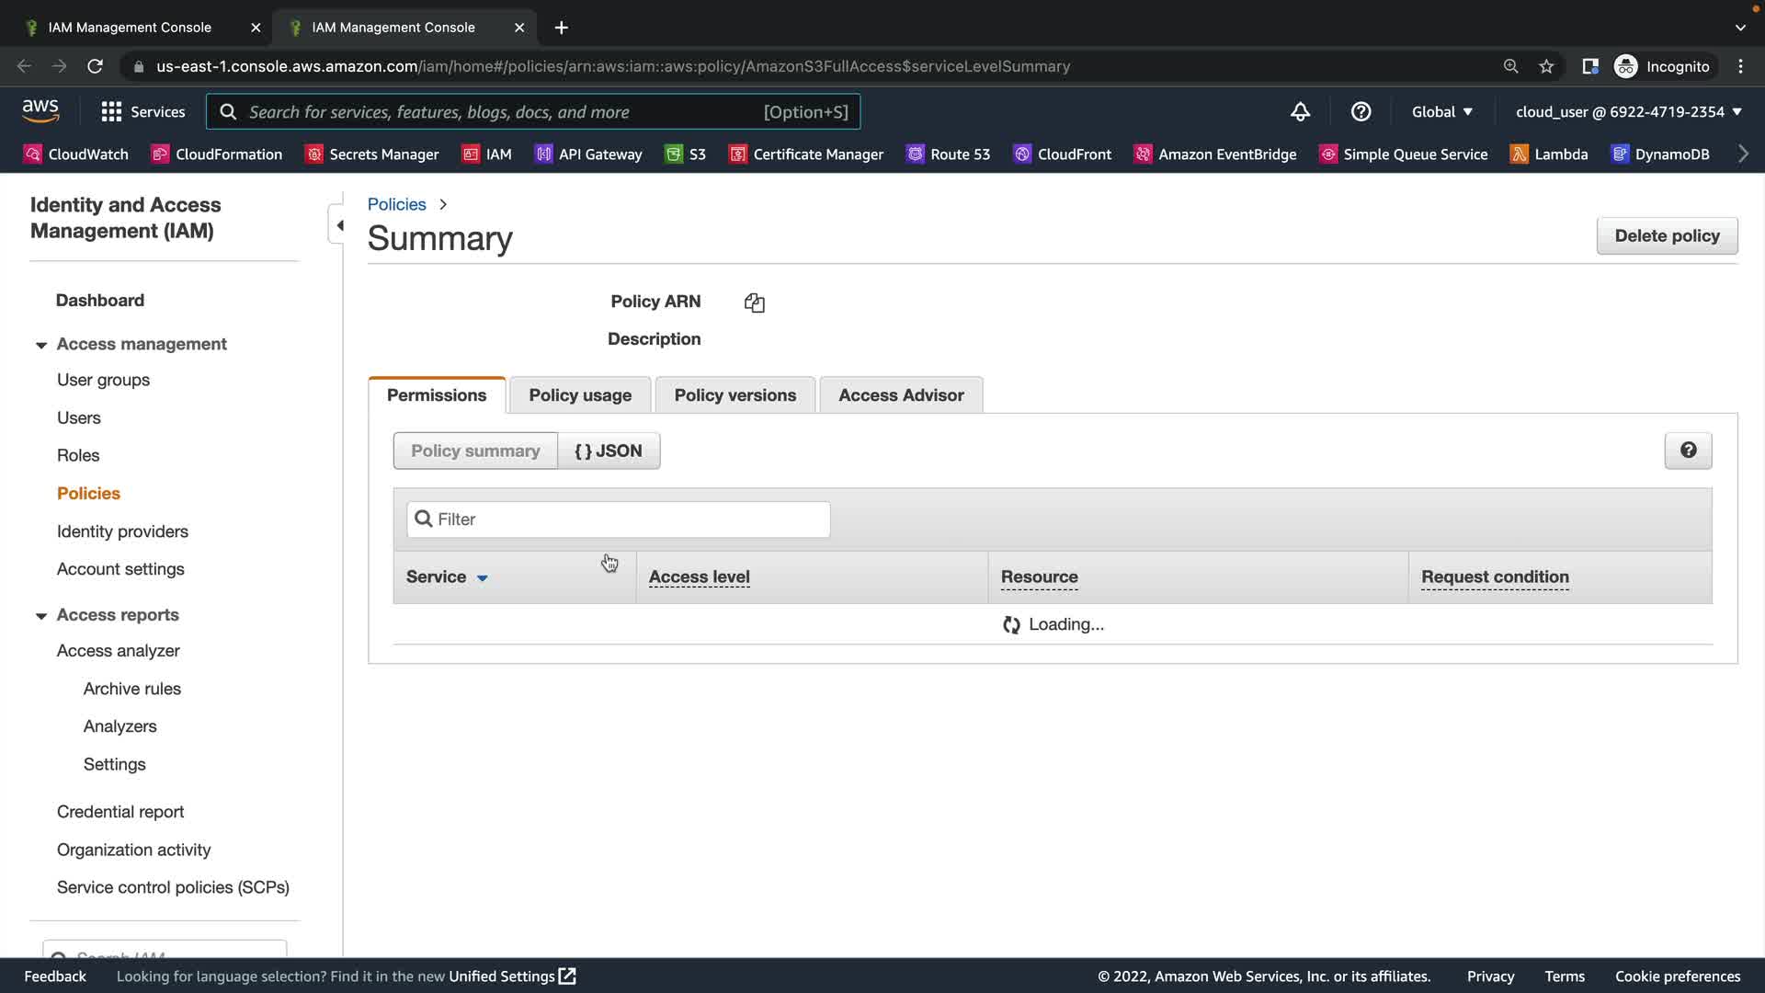This screenshot has height=993, width=1765.
Task: Click the Delete policy button
Action: 1667,236
